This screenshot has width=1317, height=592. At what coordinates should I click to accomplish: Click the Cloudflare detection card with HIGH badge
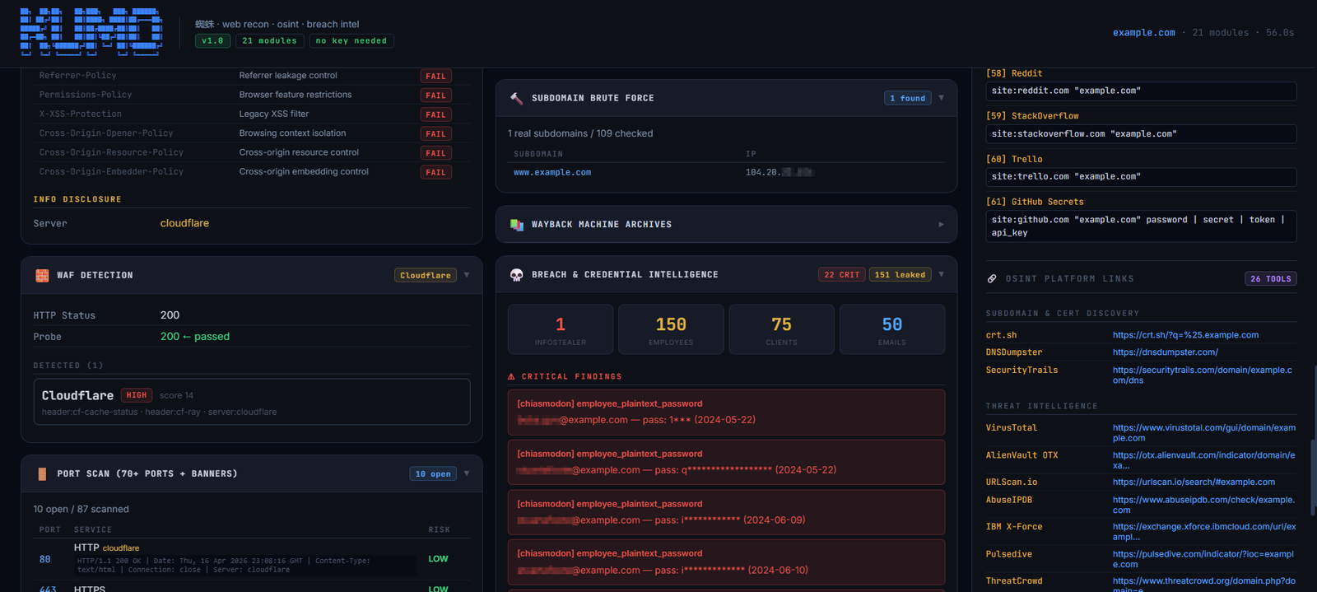(252, 402)
